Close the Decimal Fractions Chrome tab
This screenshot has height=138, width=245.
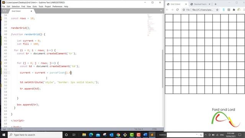(209, 4)
